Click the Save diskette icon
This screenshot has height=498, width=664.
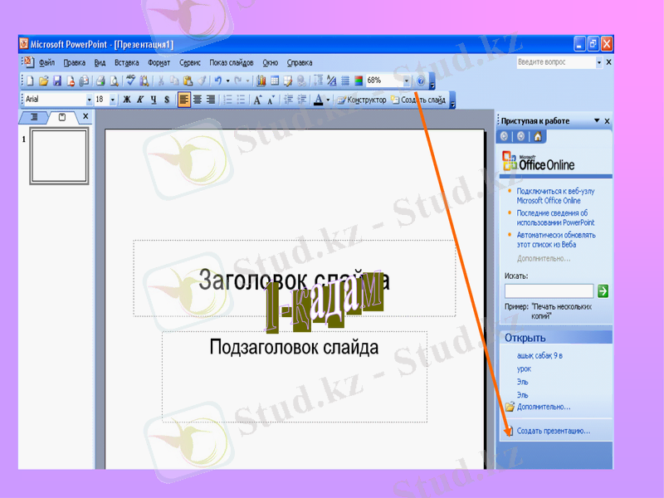click(x=57, y=81)
